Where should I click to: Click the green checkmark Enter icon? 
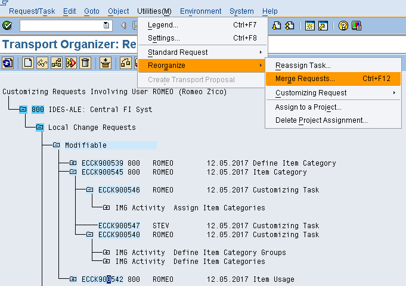(7, 26)
